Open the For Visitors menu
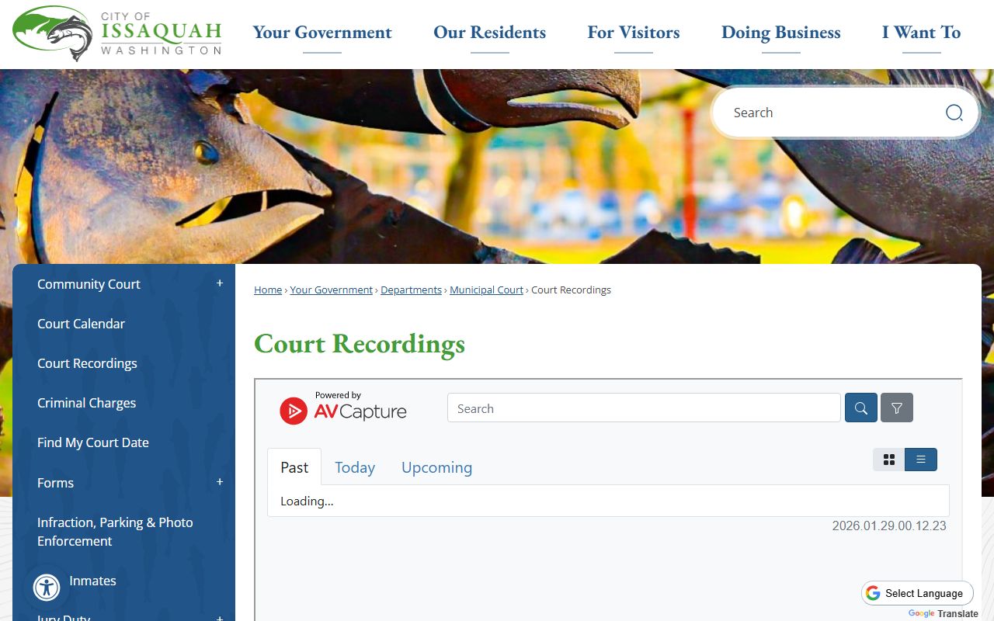The width and height of the screenshot is (994, 621). 634,33
